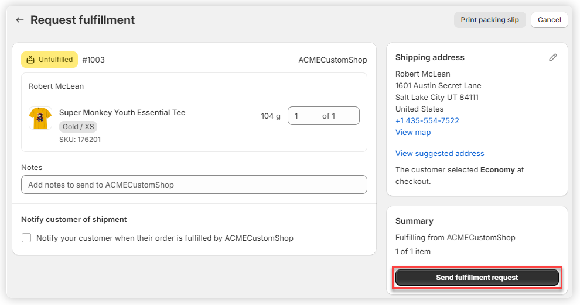Tick the notify customer of shipment checkbox
The width and height of the screenshot is (580, 305).
(26, 238)
